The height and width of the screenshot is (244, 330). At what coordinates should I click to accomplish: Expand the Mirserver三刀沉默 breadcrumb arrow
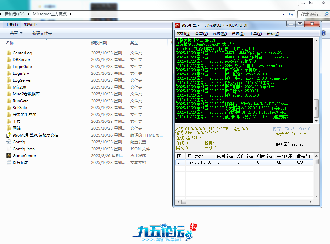click(x=71, y=14)
